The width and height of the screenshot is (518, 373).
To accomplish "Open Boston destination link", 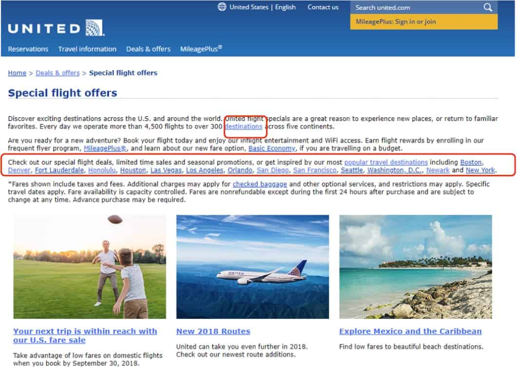I will [471, 163].
